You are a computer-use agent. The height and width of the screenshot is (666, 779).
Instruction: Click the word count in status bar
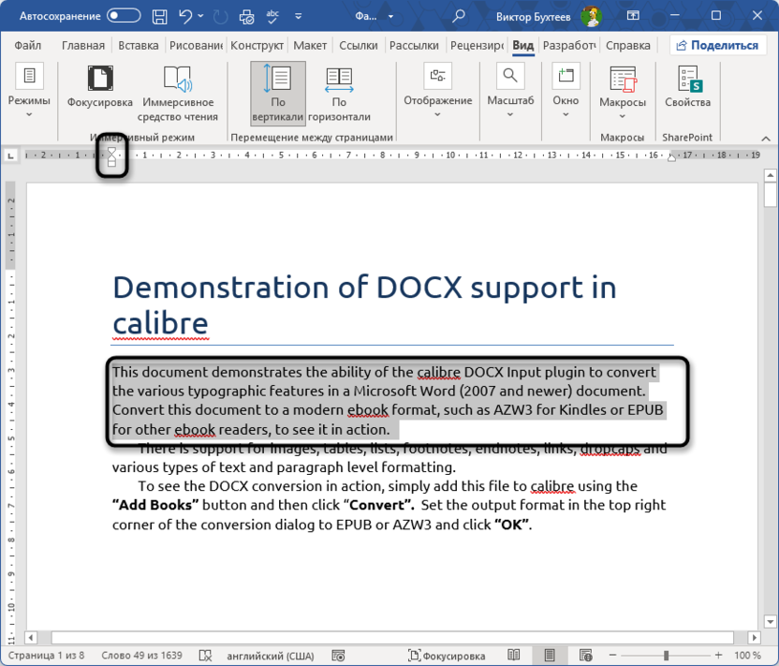pyautogui.click(x=142, y=655)
